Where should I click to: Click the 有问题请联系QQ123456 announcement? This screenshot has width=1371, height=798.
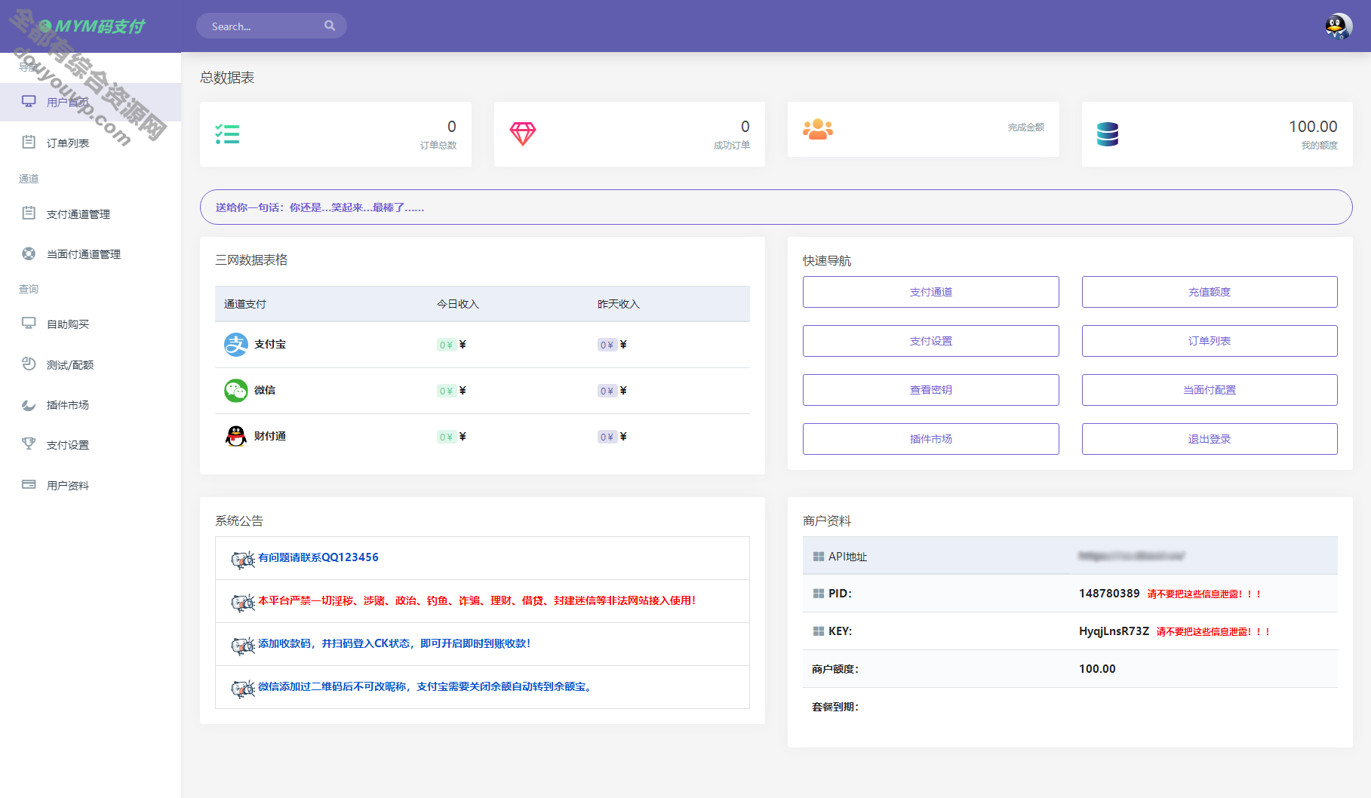pos(318,557)
